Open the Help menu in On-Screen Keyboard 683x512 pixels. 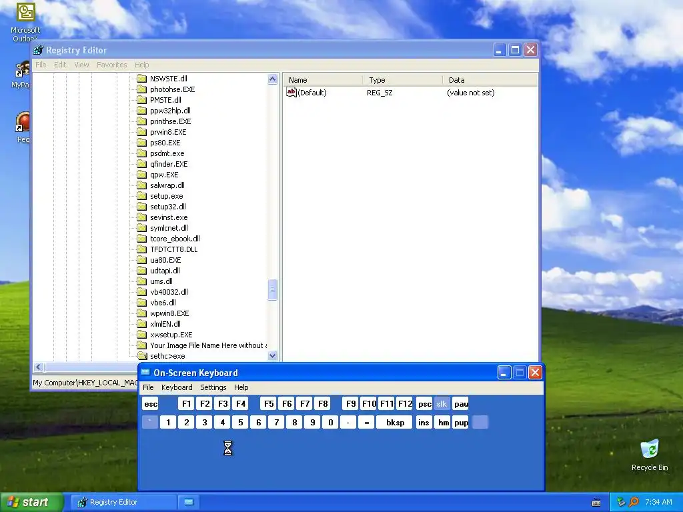pos(241,387)
